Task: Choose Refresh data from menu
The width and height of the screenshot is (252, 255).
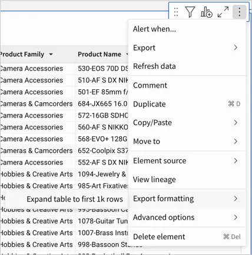Action: pyautogui.click(x=187, y=66)
